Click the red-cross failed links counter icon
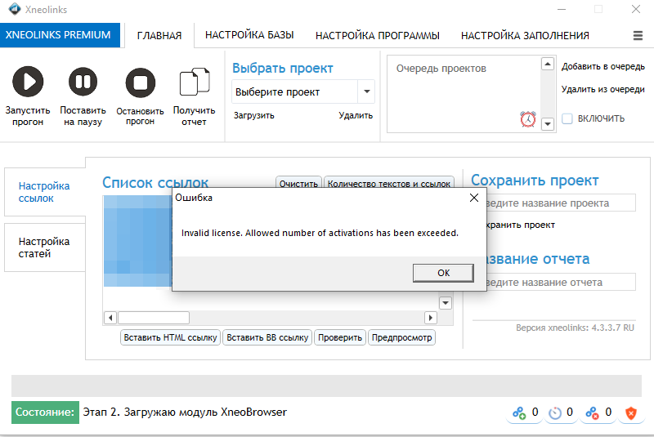Image resolution: width=654 pixels, height=437 pixels. (592, 412)
